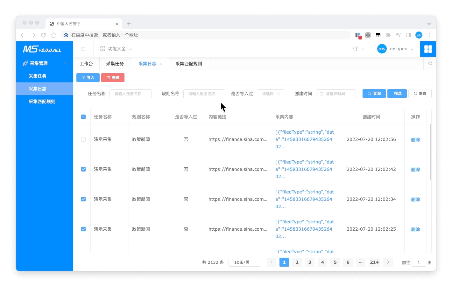Expand the 功能大全 menu

coord(116,49)
